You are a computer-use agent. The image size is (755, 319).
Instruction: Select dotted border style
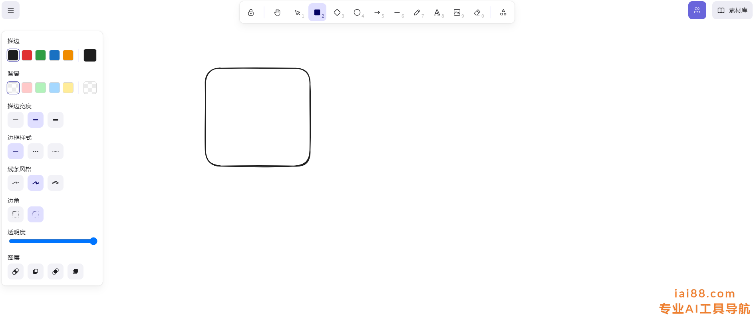coord(56,151)
